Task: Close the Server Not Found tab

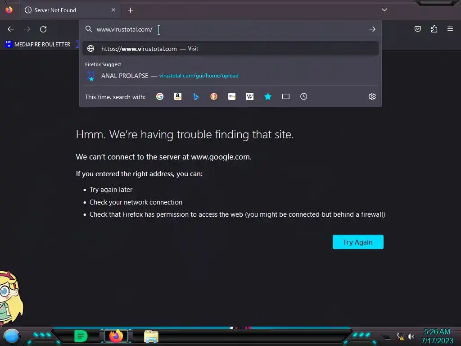Action: (113, 10)
